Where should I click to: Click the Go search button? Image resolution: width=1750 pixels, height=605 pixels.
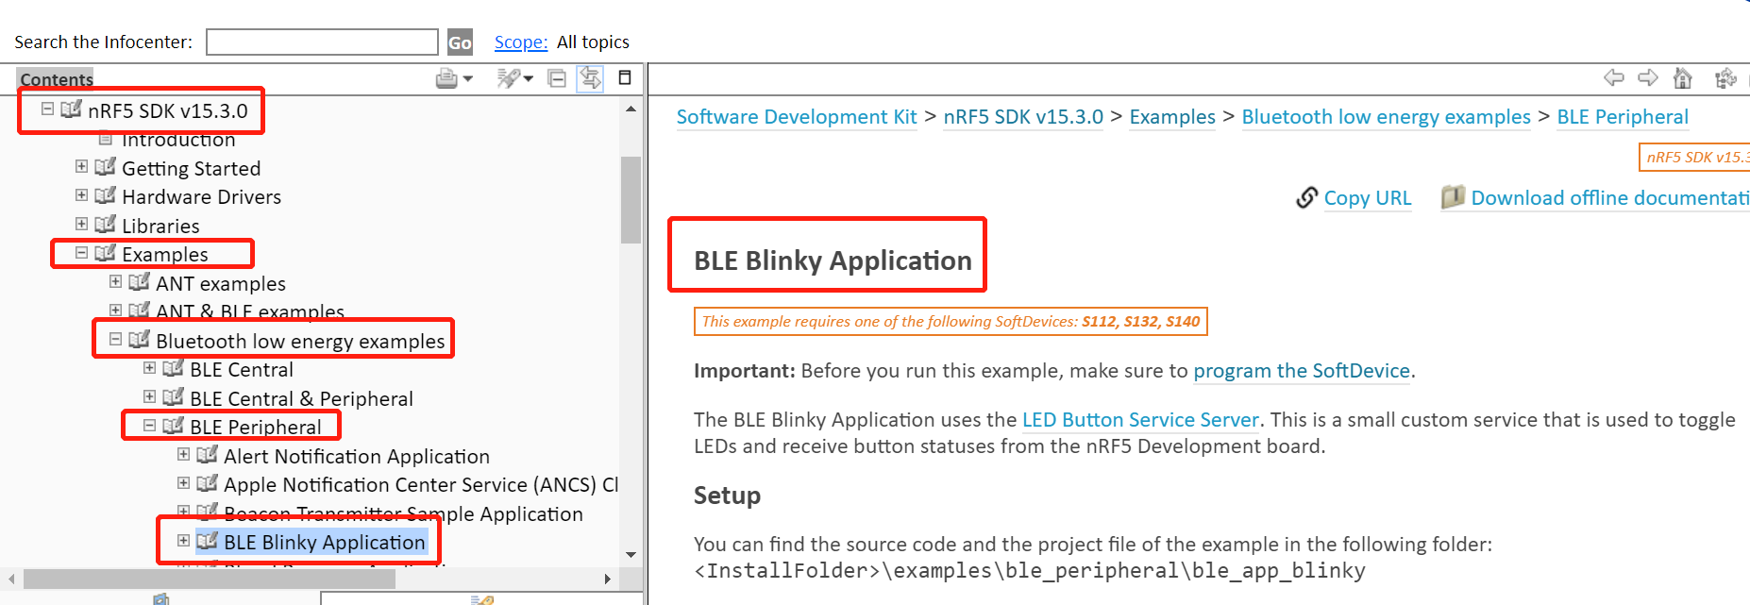pos(460,42)
